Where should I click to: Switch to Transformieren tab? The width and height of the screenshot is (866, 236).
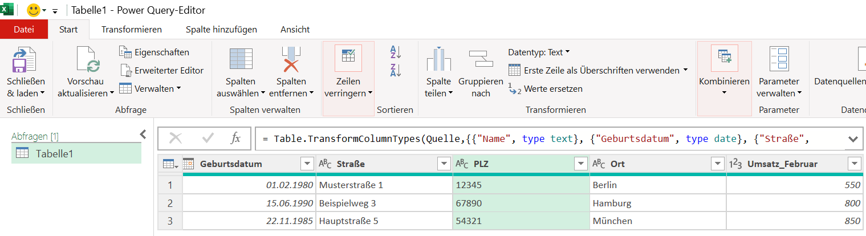click(x=132, y=29)
